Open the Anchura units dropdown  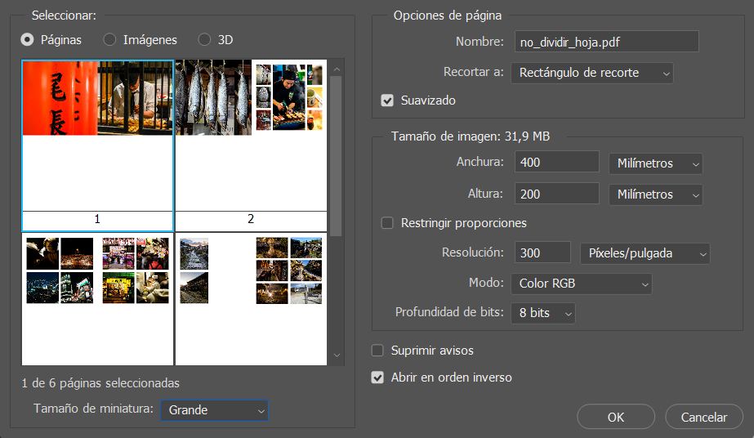pos(655,163)
